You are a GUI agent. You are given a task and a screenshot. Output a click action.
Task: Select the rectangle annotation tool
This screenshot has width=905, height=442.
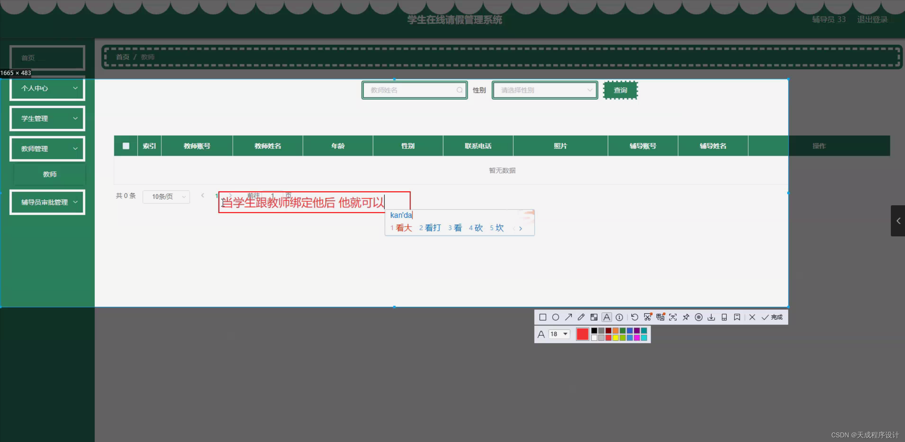click(x=543, y=317)
